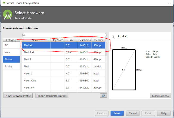
Task: Click the Next button
Action: pyautogui.click(x=117, y=113)
